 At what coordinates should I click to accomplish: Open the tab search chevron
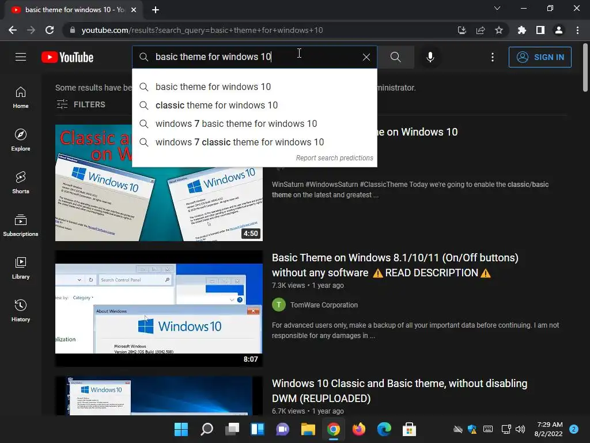pos(497,8)
